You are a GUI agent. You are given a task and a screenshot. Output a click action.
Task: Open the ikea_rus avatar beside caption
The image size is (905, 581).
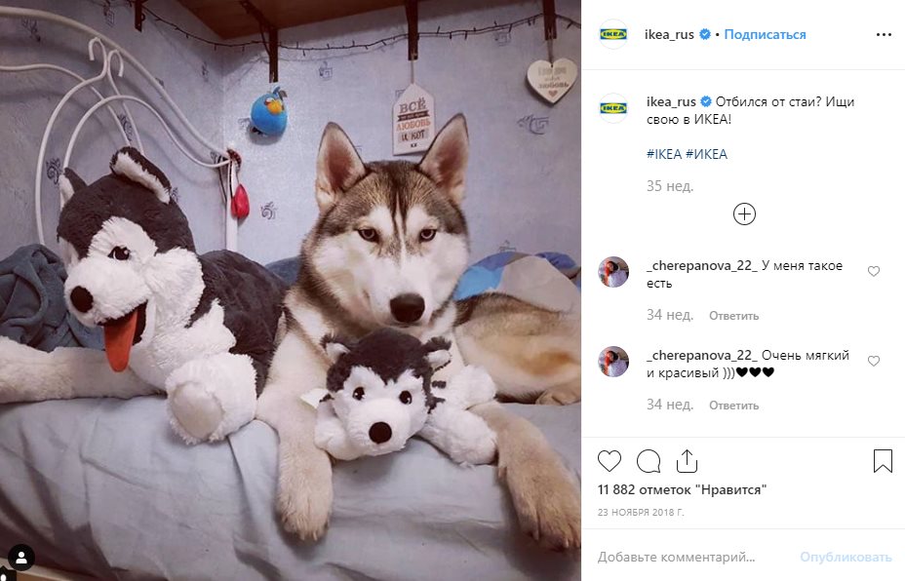(x=613, y=108)
